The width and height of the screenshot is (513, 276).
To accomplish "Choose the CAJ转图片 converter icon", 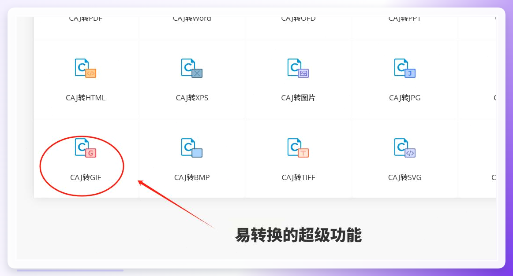I will 298,68.
